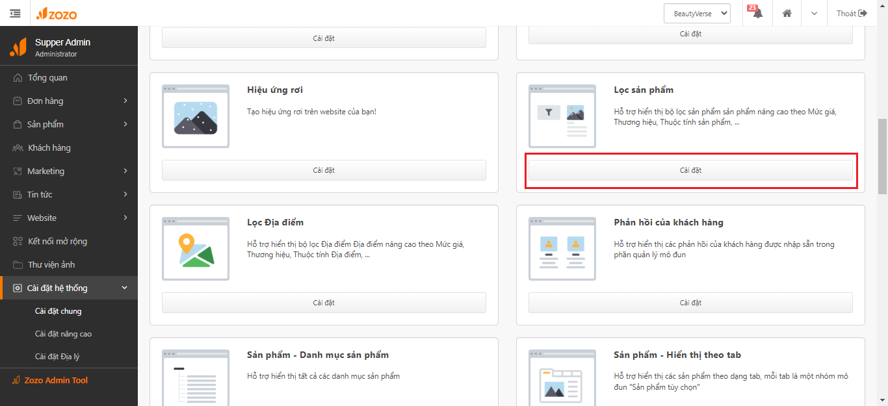Click the Hiệu ứng rơi module thumbnail
888x406 pixels.
pos(196,116)
